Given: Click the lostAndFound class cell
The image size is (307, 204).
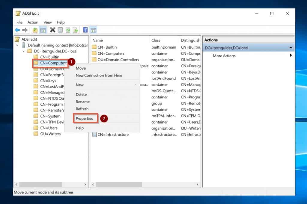Looking at the screenshot, I should point(163,78).
